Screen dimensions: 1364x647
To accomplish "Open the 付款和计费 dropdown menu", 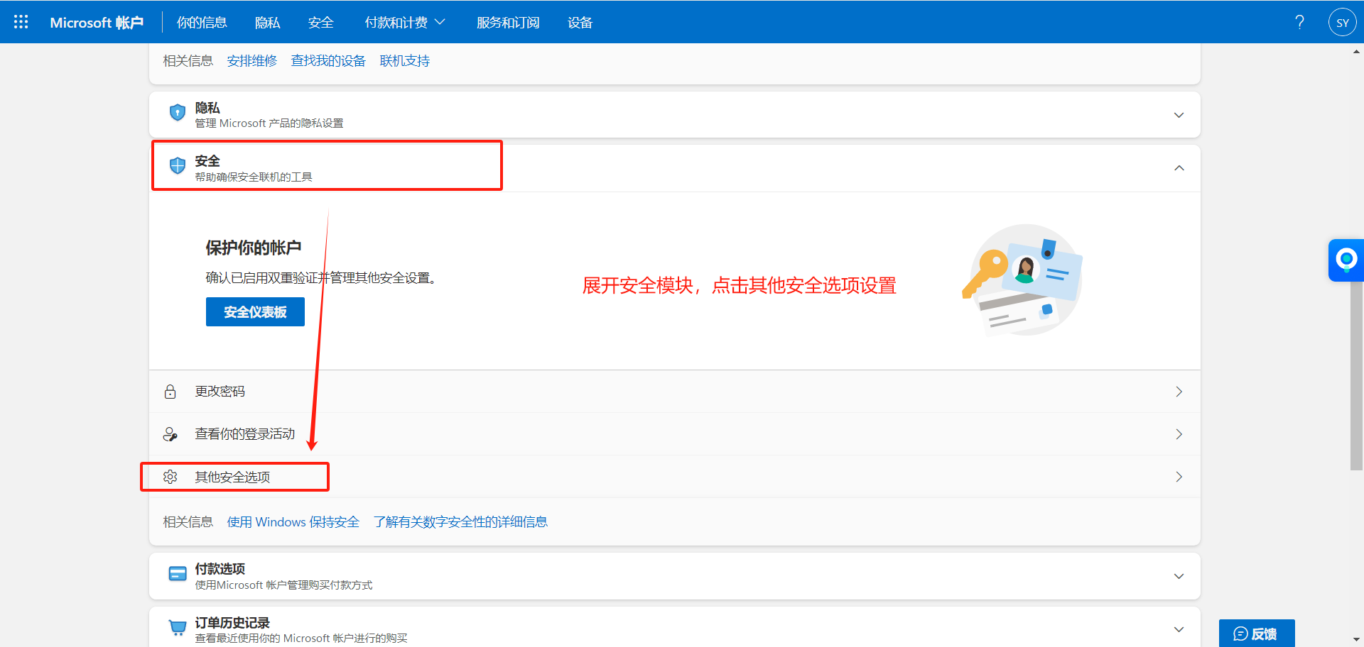I will [x=405, y=22].
